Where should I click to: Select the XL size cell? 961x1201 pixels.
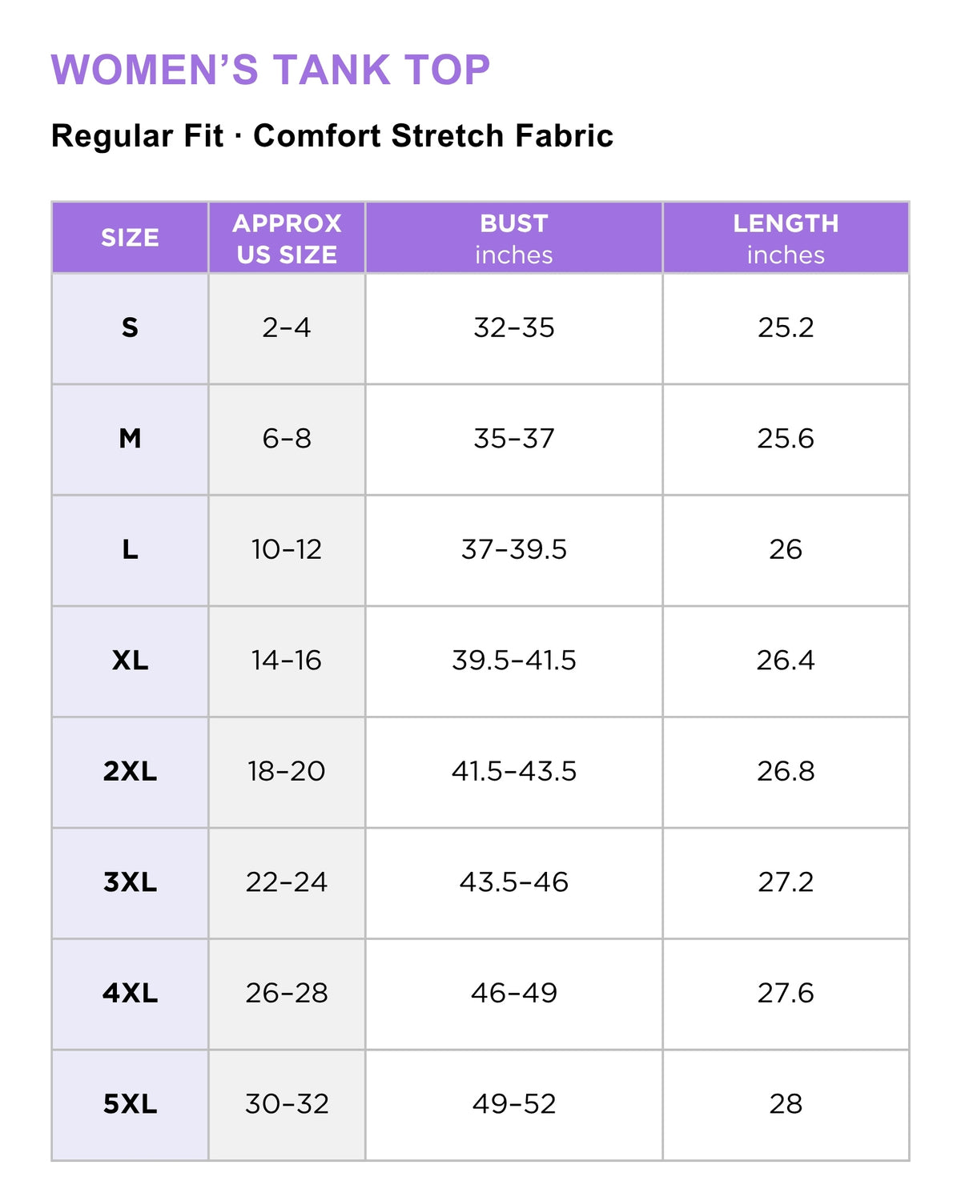pos(130,661)
